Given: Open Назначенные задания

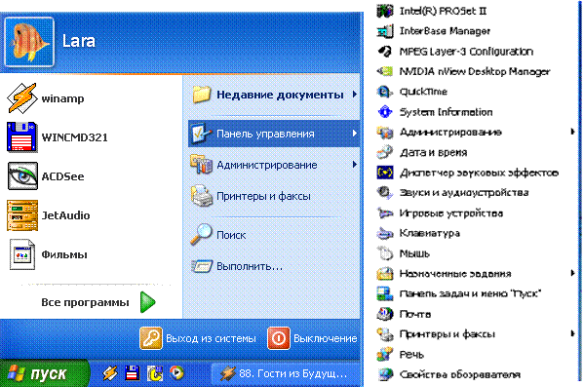Looking at the screenshot, I should point(444,274).
